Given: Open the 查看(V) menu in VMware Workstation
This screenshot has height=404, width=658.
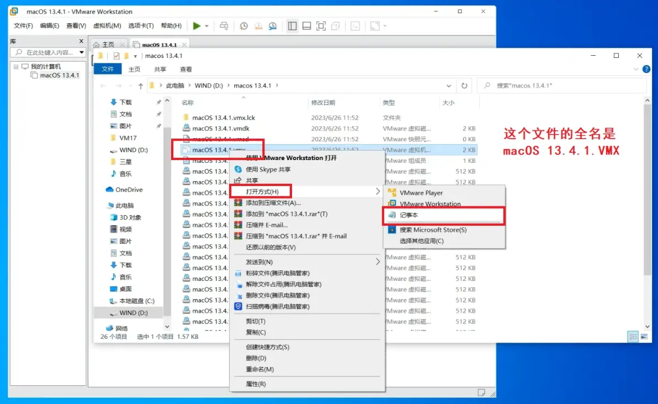Looking at the screenshot, I should [76, 25].
